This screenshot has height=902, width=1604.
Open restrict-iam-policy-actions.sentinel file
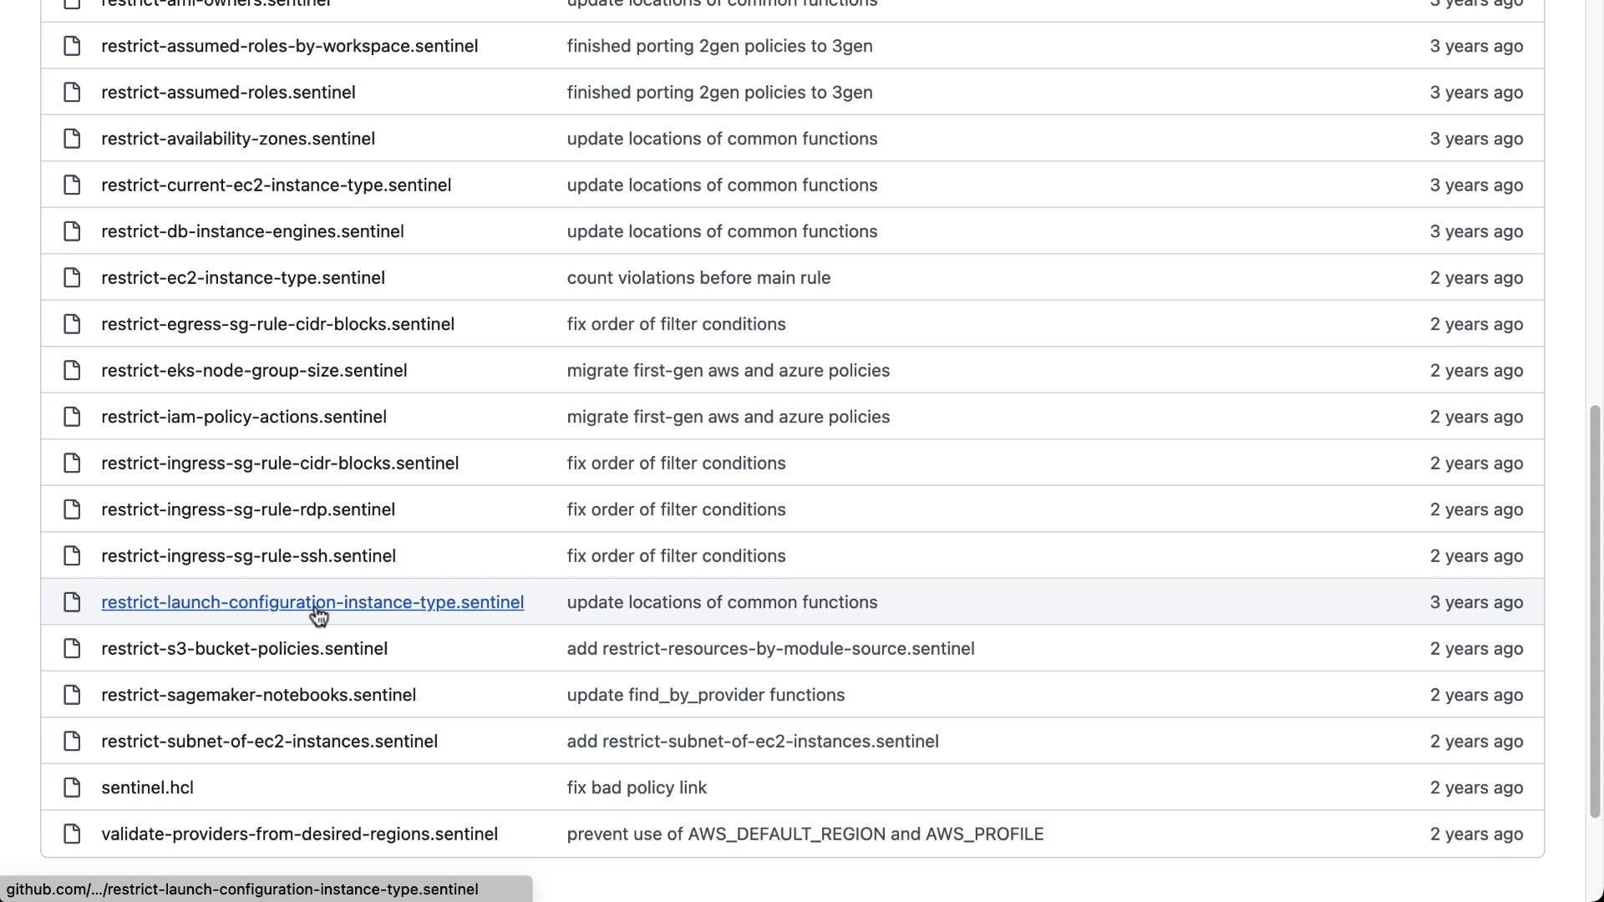243,417
